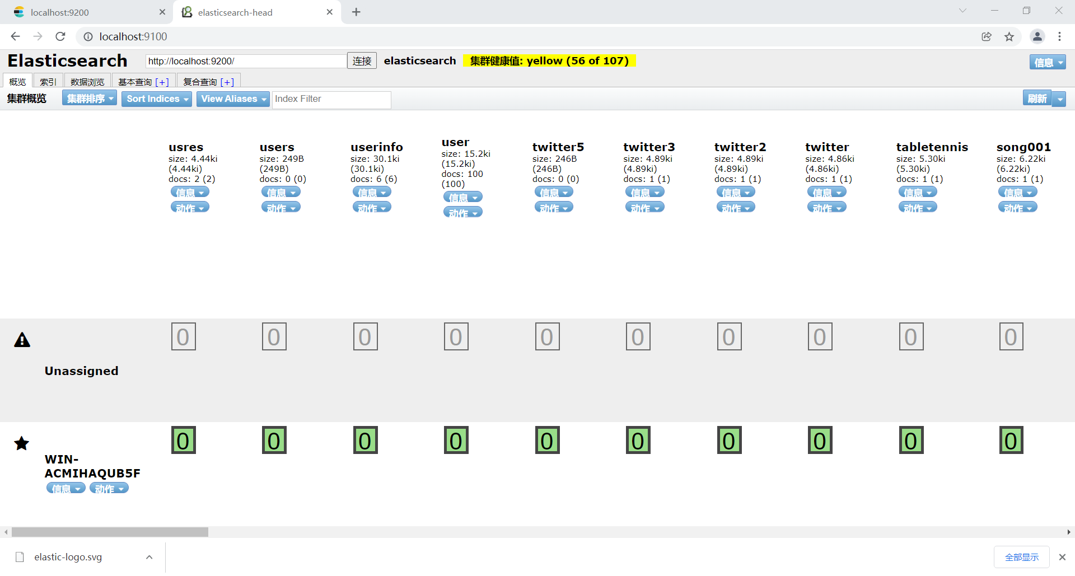Screen dimensions: 1075x576
Task: Open 动作 dropdown for song001 index
Action: [1018, 207]
